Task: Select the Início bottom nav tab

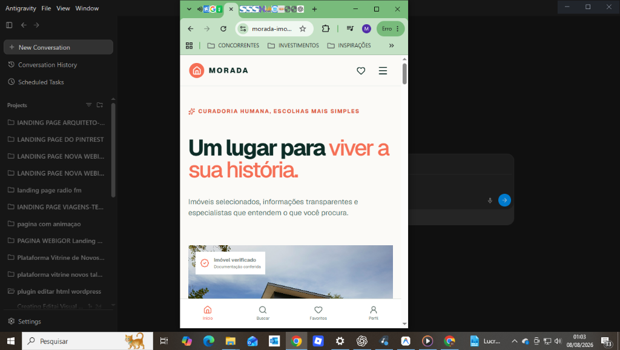Action: click(208, 313)
